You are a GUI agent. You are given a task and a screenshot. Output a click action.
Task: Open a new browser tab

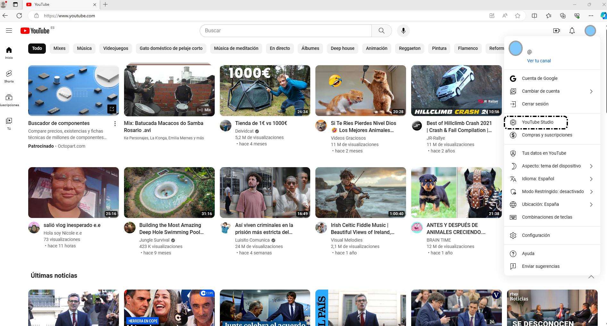(105, 4)
